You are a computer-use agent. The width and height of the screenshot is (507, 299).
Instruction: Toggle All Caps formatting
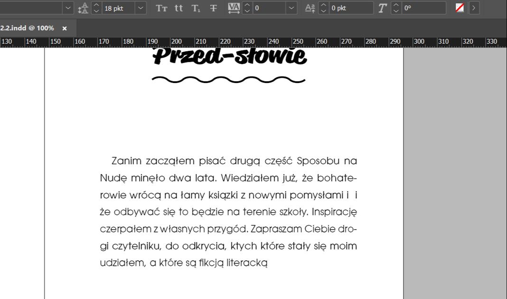(161, 8)
